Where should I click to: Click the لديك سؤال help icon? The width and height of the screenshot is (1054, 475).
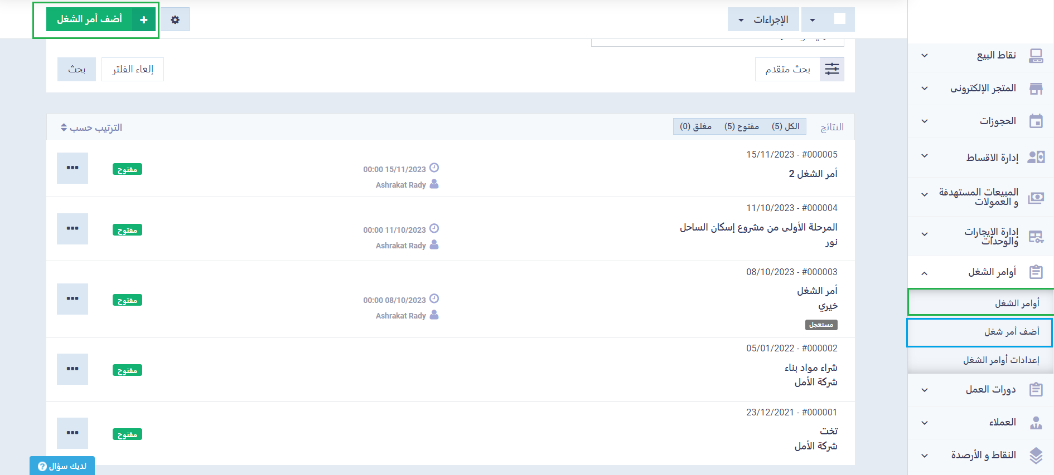coord(42,466)
